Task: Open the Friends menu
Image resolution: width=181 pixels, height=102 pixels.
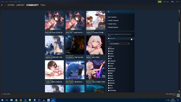Action: (10, 2)
